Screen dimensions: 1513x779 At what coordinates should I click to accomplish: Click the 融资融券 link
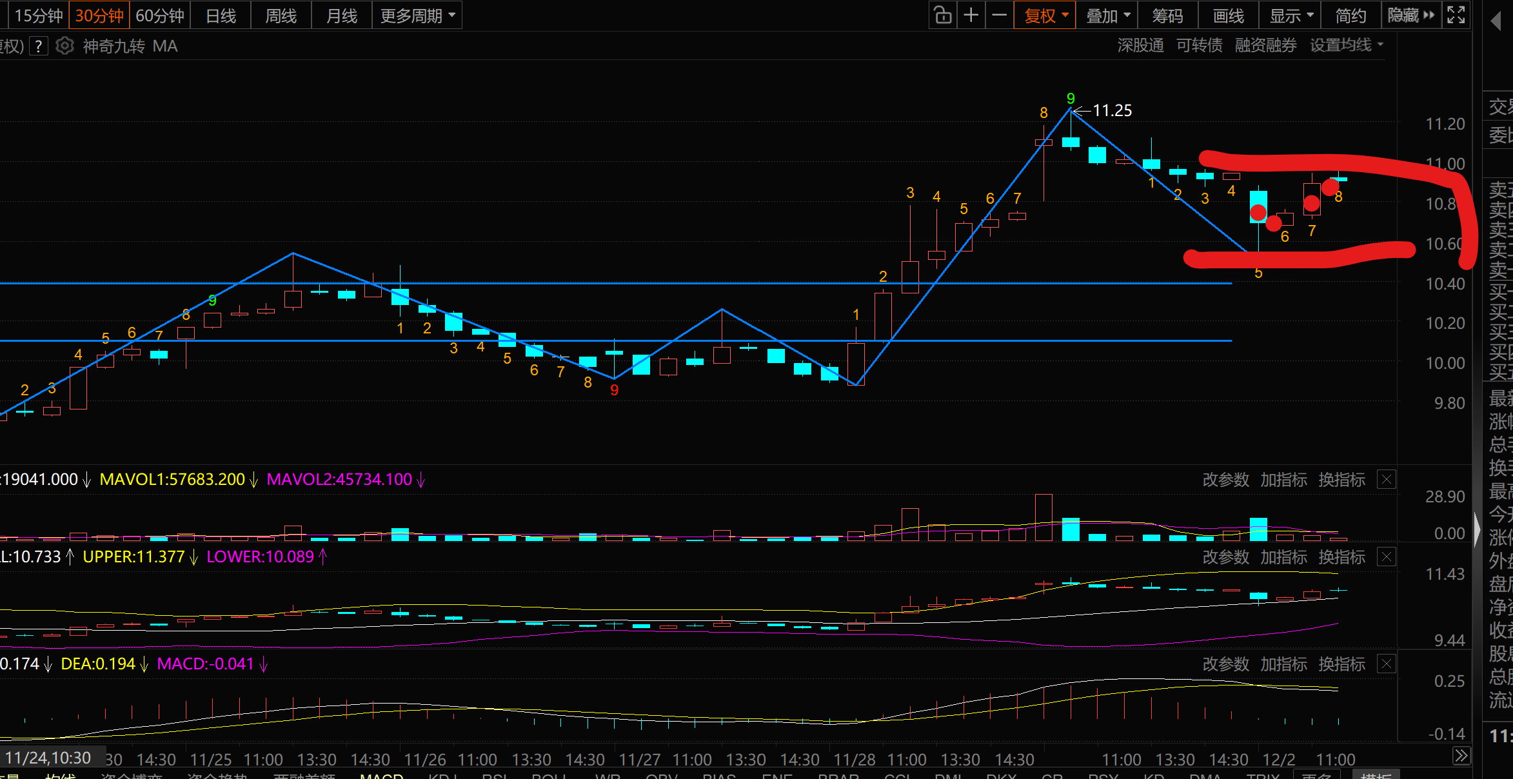(x=1265, y=45)
